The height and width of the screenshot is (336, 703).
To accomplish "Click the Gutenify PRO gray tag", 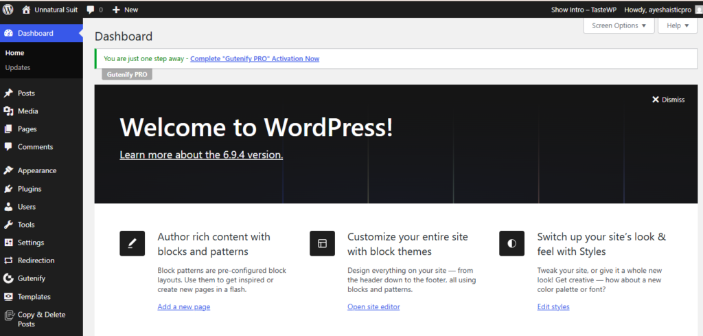I will (x=127, y=74).
